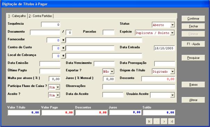Open Baixas with its button
The image size is (210, 127).
pos(193,85)
